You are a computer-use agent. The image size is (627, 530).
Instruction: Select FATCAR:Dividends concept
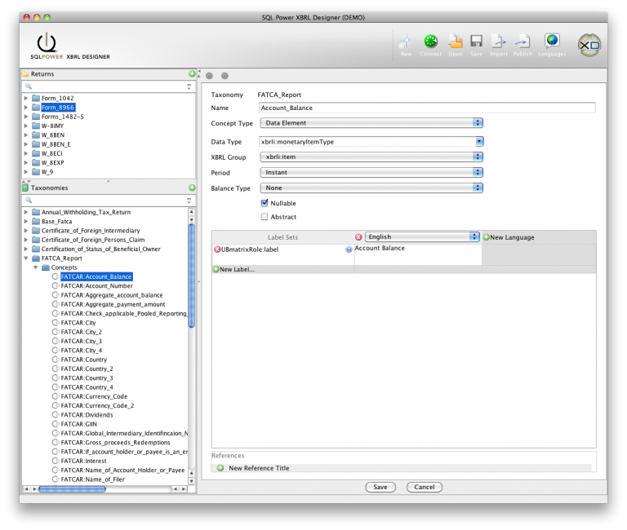(87, 414)
